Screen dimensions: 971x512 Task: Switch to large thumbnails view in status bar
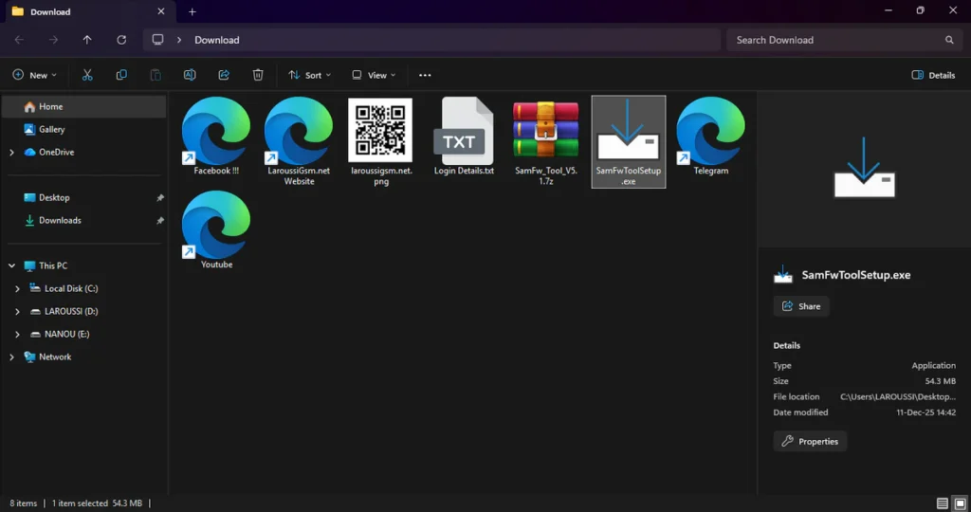click(x=958, y=503)
